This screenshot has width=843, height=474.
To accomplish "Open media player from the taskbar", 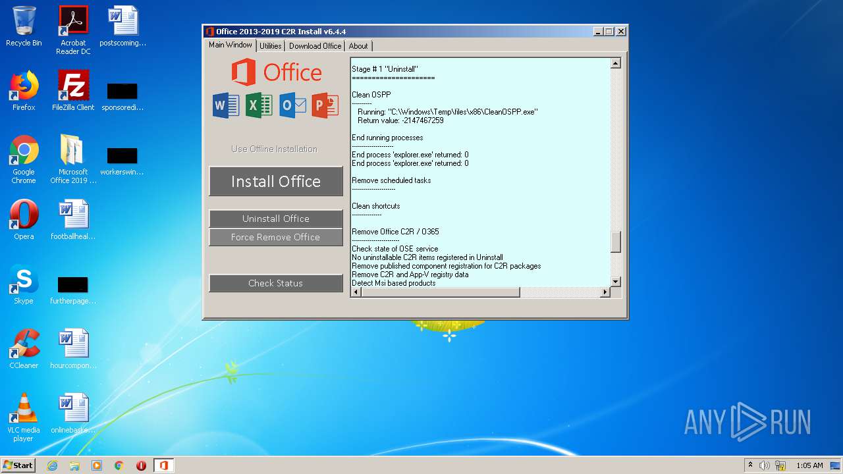I will click(x=97, y=465).
